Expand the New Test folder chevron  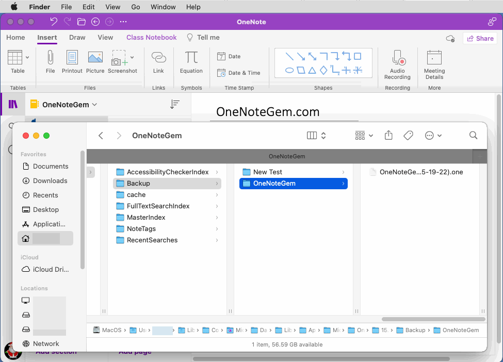click(x=343, y=172)
